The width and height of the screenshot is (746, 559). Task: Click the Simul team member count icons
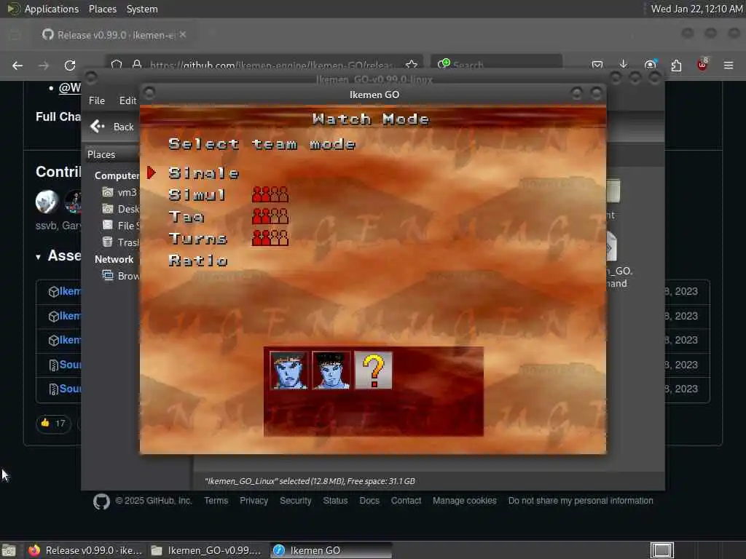point(270,194)
